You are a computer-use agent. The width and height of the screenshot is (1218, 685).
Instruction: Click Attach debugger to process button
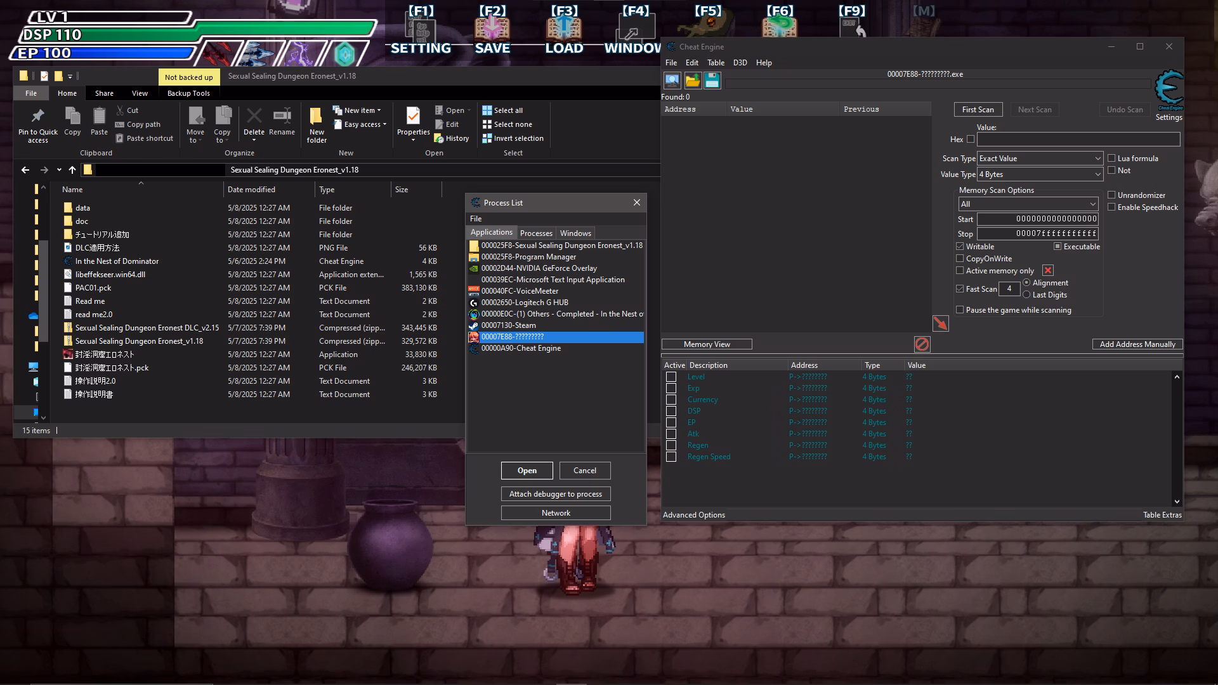click(556, 494)
